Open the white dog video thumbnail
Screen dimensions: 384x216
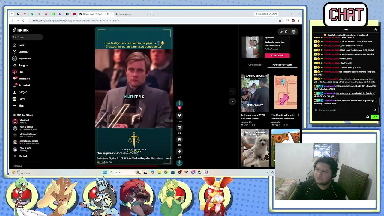[255, 148]
